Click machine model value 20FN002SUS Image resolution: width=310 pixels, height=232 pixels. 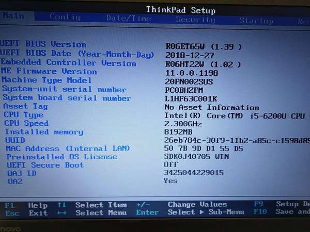pos(189,81)
